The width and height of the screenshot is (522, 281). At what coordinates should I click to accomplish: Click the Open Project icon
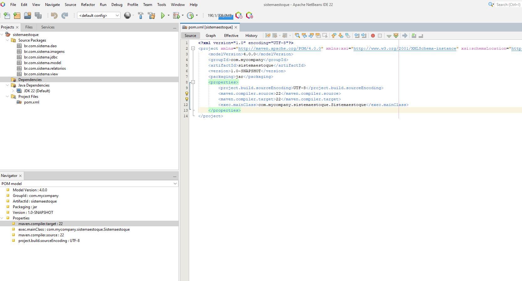(x=28, y=16)
